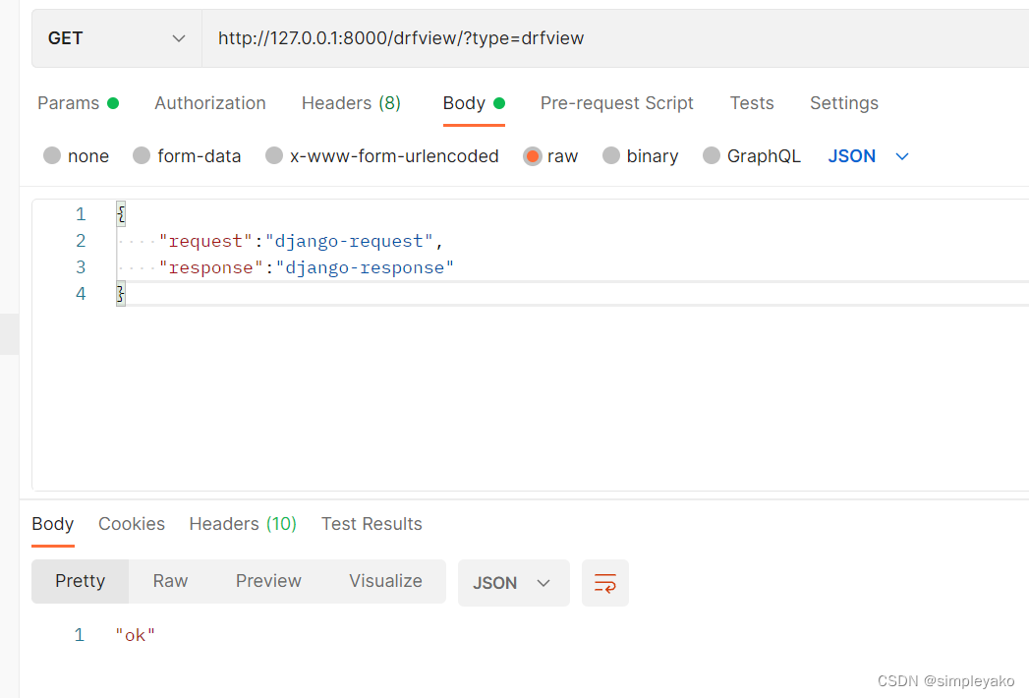Switch to the Authorization tab
The image size is (1029, 698).
point(209,102)
